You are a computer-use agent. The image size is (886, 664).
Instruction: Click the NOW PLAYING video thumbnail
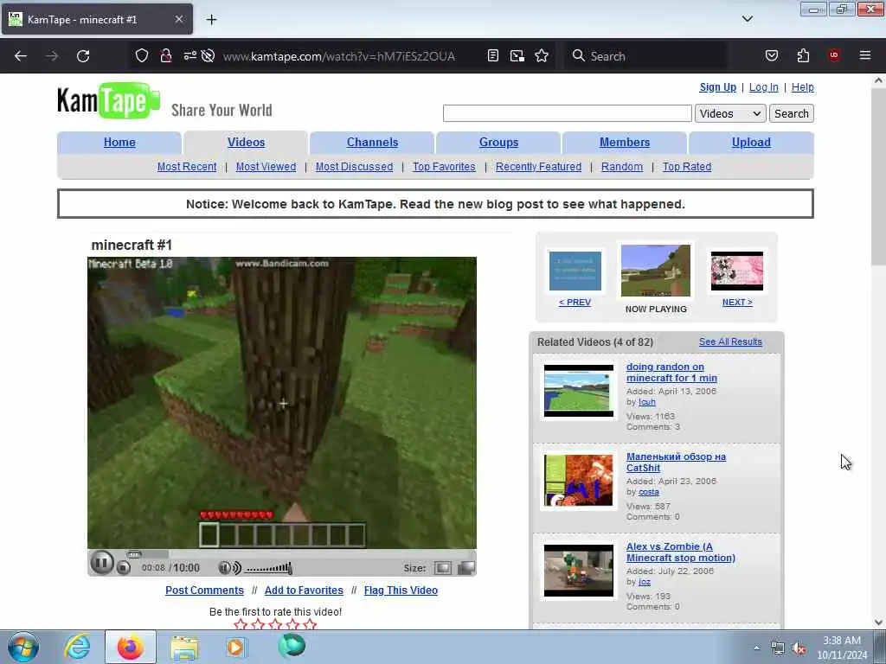[656, 271]
